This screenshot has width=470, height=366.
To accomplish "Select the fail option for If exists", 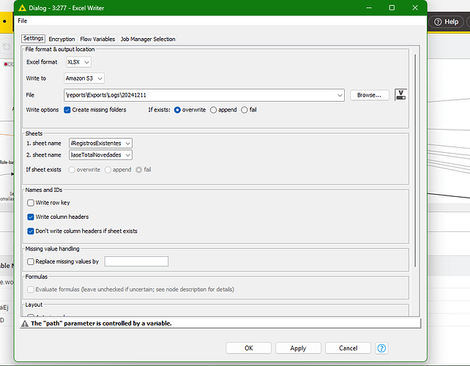I will coord(245,110).
